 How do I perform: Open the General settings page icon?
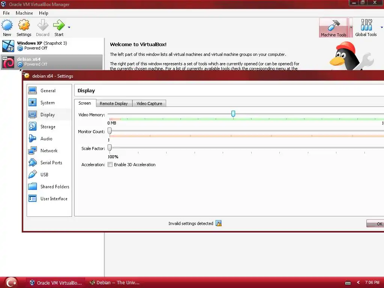coord(32,91)
